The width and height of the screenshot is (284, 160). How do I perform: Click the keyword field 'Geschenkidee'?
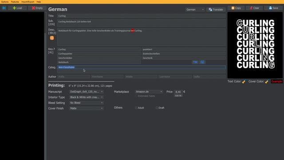point(99,58)
